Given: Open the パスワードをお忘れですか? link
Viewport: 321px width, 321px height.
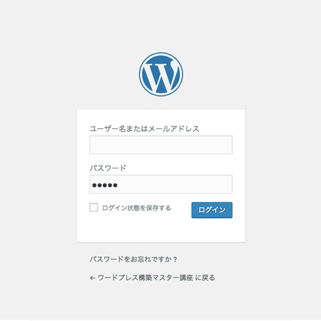Looking at the screenshot, I should pos(133,259).
